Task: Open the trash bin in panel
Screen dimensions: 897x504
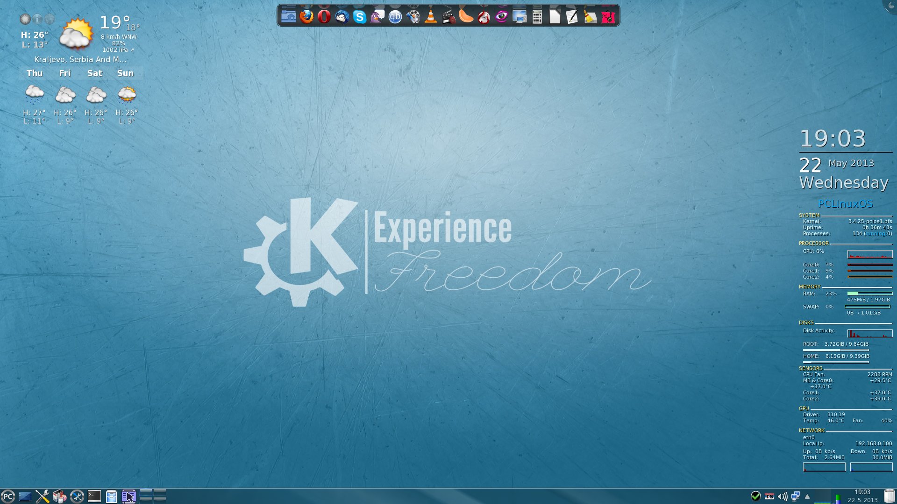Action: click(890, 496)
